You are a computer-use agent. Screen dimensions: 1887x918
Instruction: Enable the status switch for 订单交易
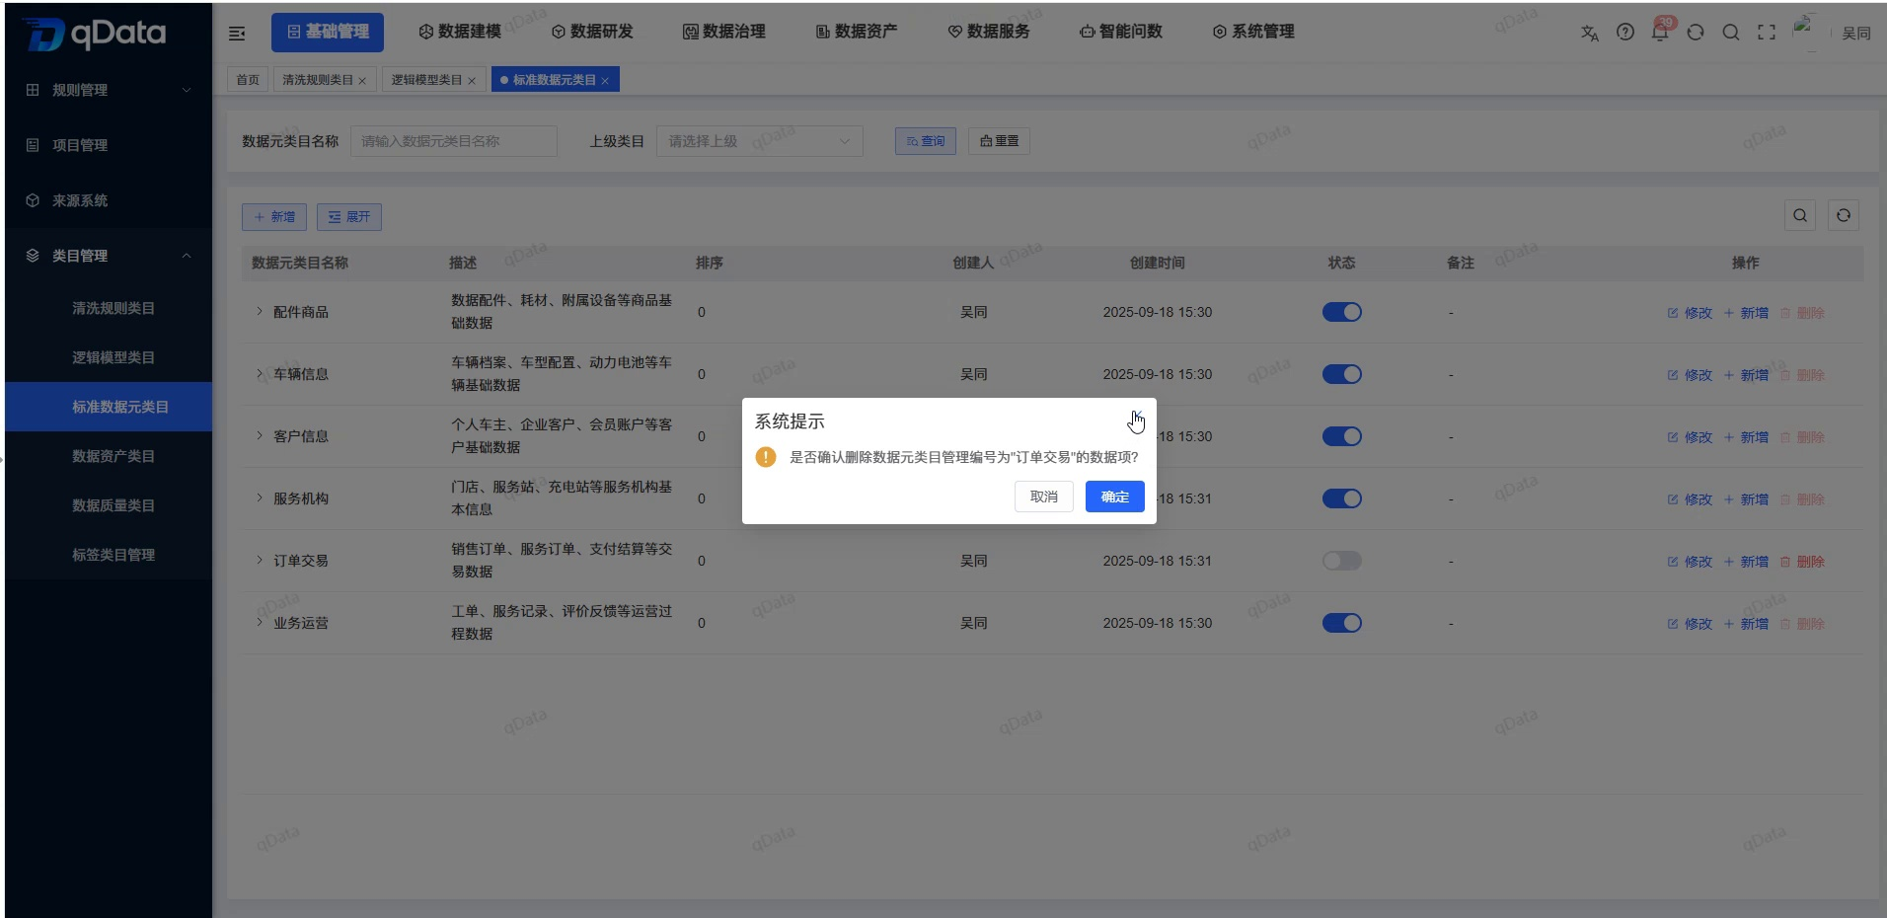pyautogui.click(x=1342, y=561)
